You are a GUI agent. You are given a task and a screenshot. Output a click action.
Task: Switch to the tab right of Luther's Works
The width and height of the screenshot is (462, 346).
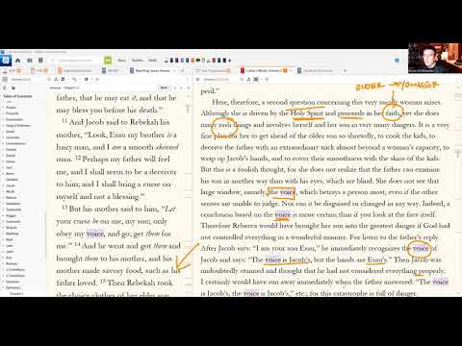[316, 70]
